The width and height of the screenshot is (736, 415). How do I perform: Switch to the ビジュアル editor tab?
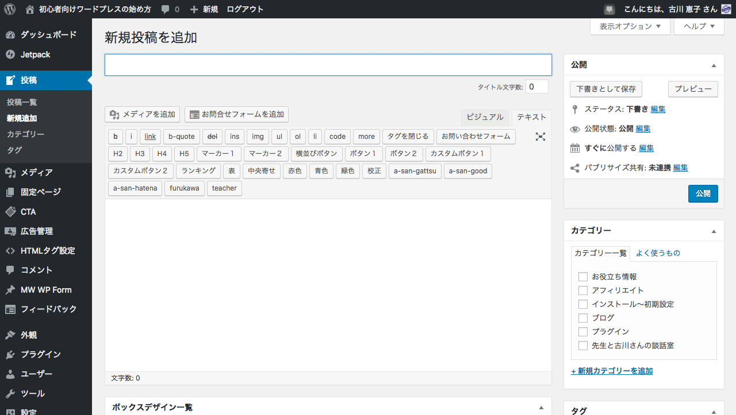[x=485, y=117]
